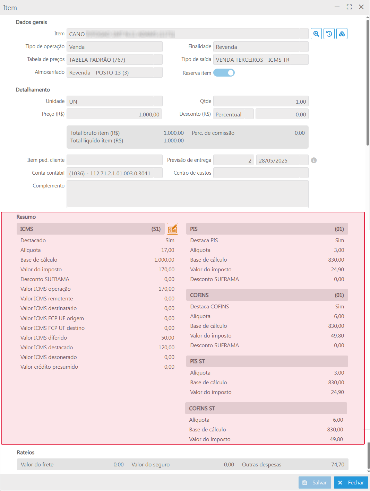Viewport: 370px width, 491px height.
Task: Toggle the Reserva item switch
Action: coord(224,73)
